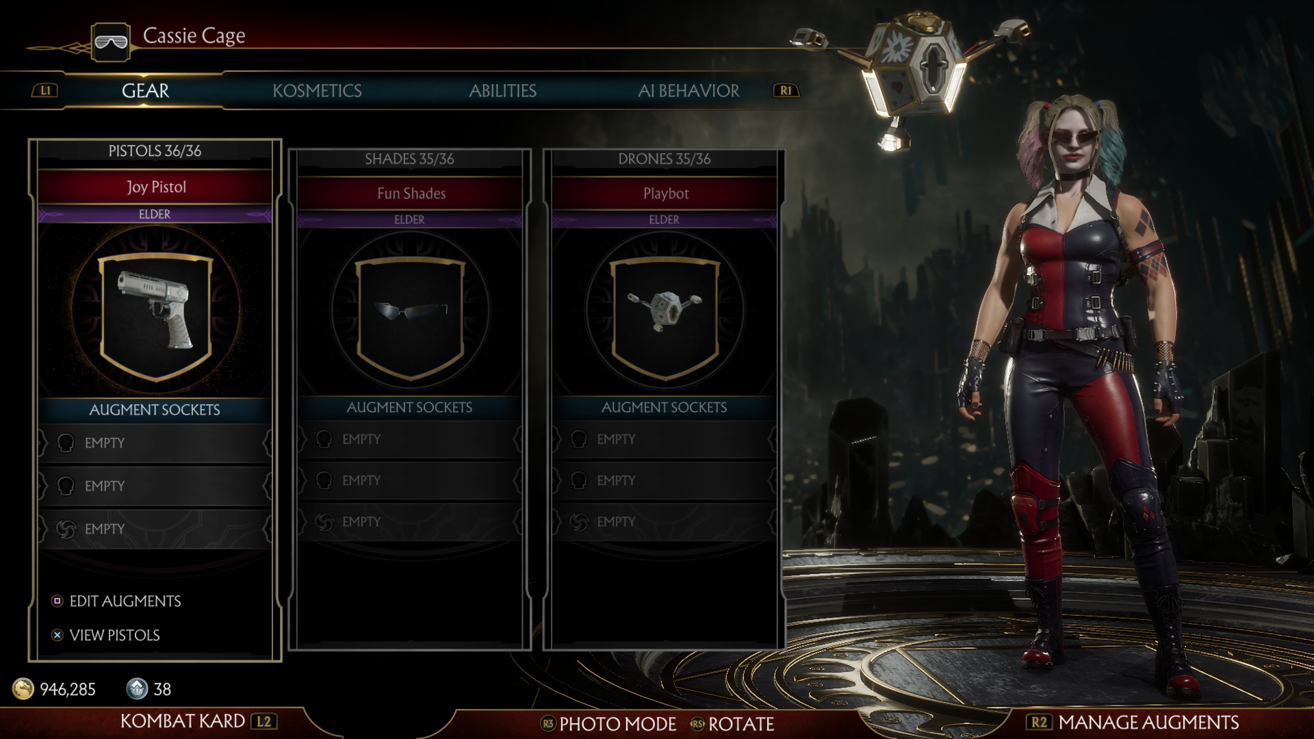The image size is (1314, 739).
Task: Switch to the Abilities tab
Action: 502,90
